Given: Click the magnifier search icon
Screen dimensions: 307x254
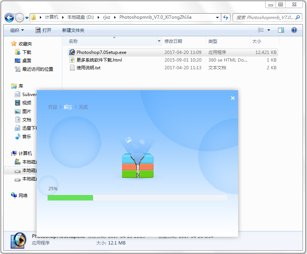Looking at the screenshot, I should coord(297,18).
